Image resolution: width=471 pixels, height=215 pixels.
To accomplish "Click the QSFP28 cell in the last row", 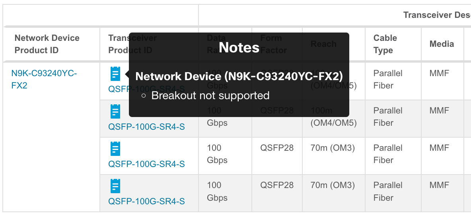I will [277, 185].
